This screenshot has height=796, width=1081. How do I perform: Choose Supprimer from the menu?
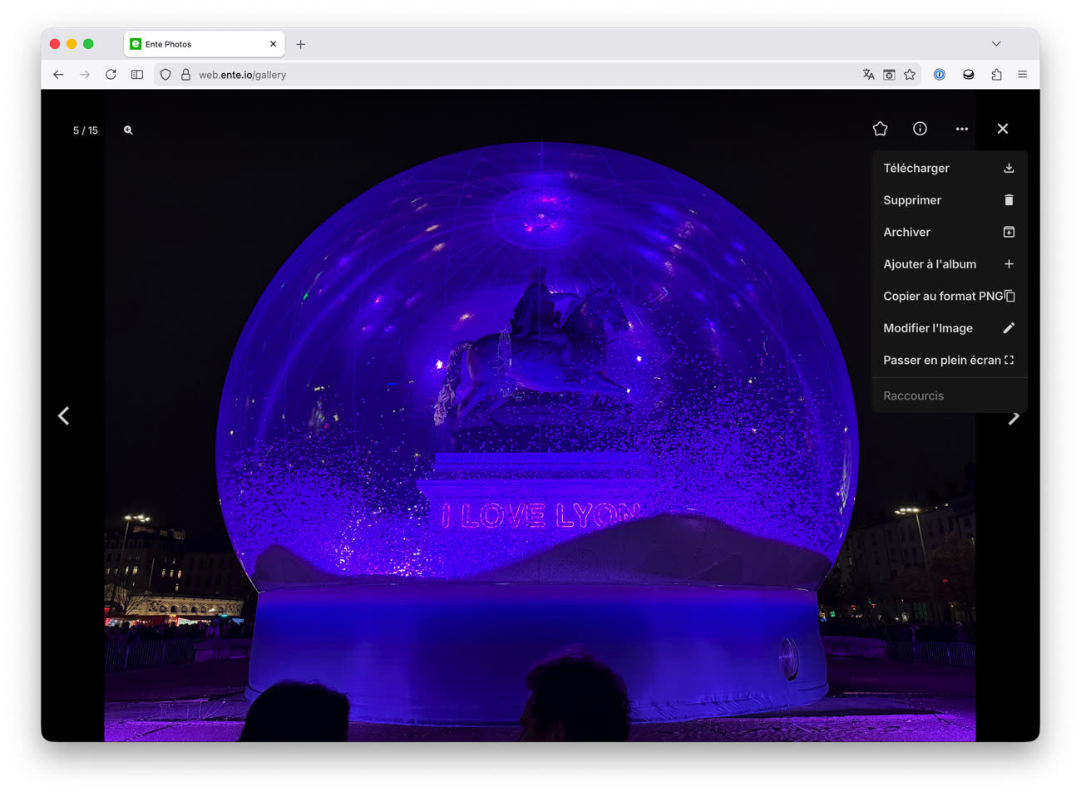(948, 200)
